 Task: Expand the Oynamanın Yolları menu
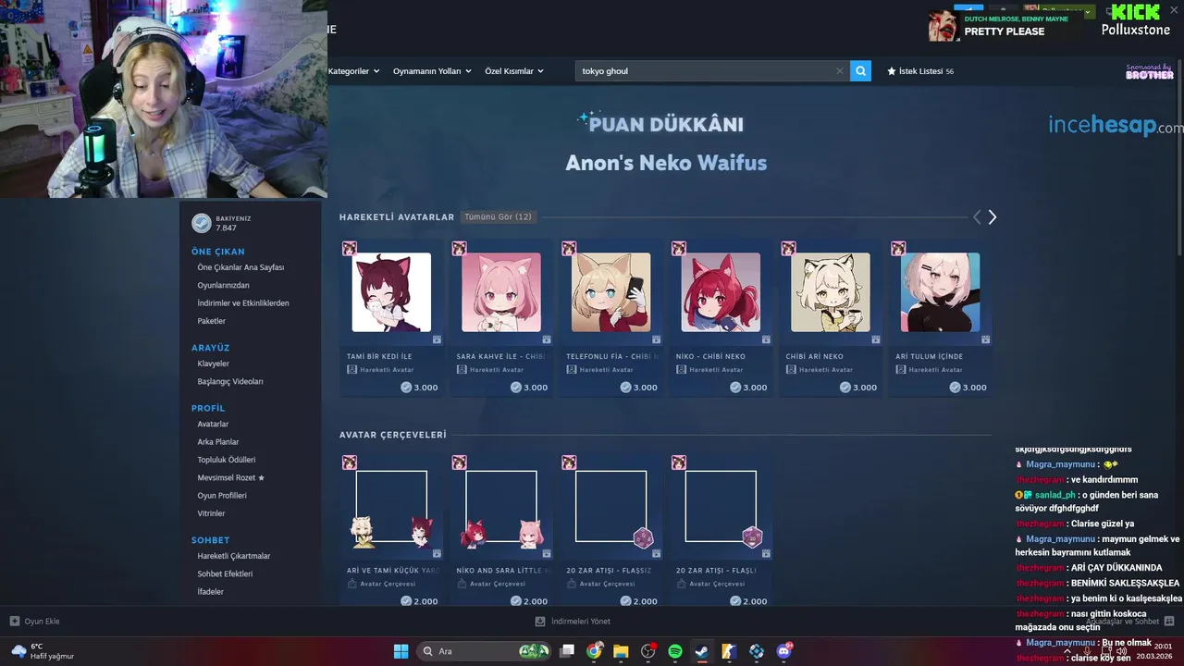click(432, 71)
